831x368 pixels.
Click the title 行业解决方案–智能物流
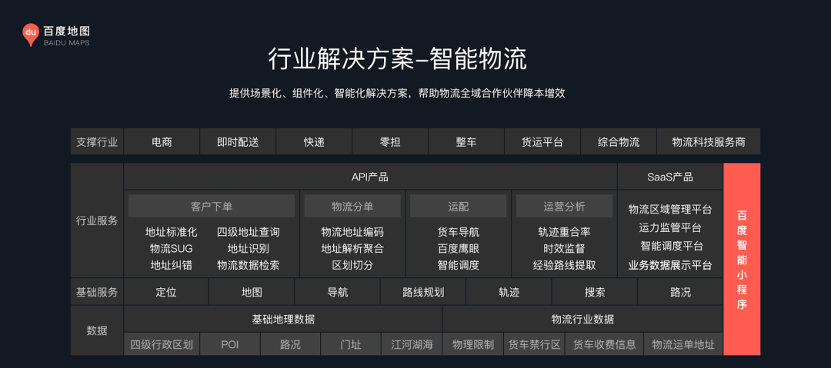coord(398,60)
